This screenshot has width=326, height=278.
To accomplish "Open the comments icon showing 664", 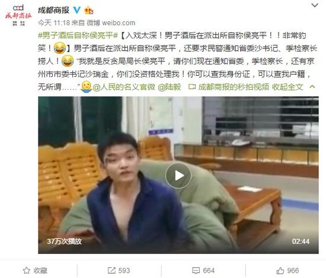I will click(x=203, y=270).
